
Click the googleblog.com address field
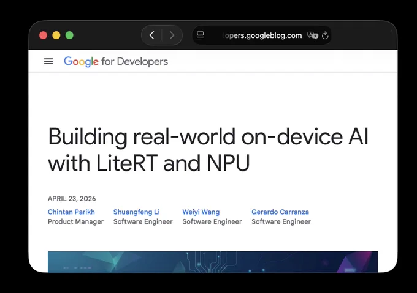(262, 35)
